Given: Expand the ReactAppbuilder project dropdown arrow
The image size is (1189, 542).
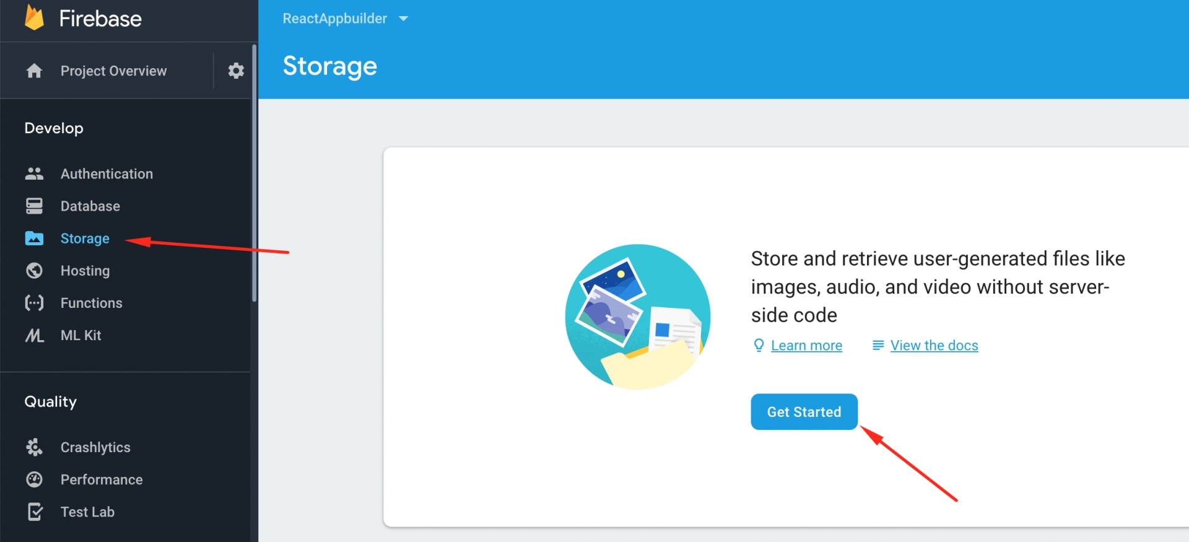Looking at the screenshot, I should [x=404, y=19].
